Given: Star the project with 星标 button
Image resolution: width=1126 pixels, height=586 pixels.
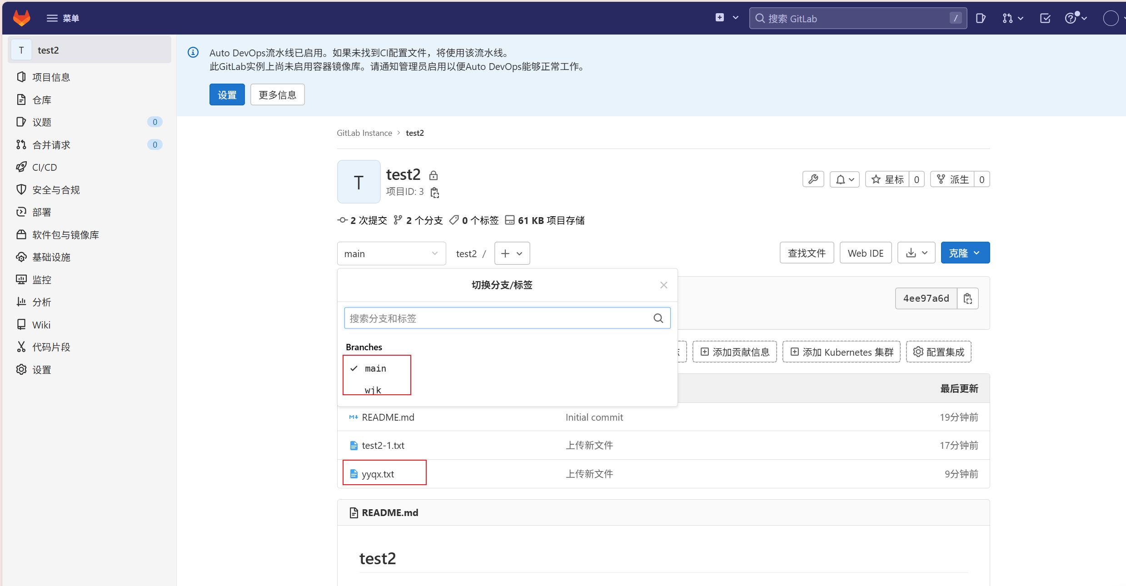Looking at the screenshot, I should pos(887,179).
